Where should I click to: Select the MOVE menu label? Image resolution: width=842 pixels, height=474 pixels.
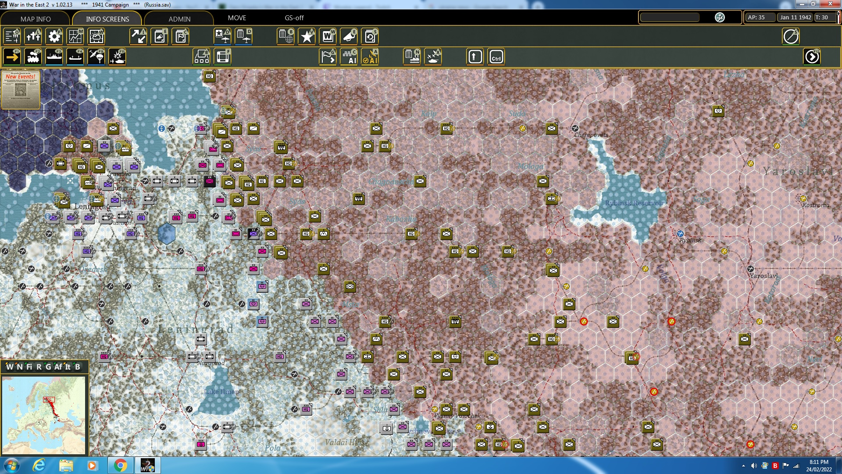[237, 18]
